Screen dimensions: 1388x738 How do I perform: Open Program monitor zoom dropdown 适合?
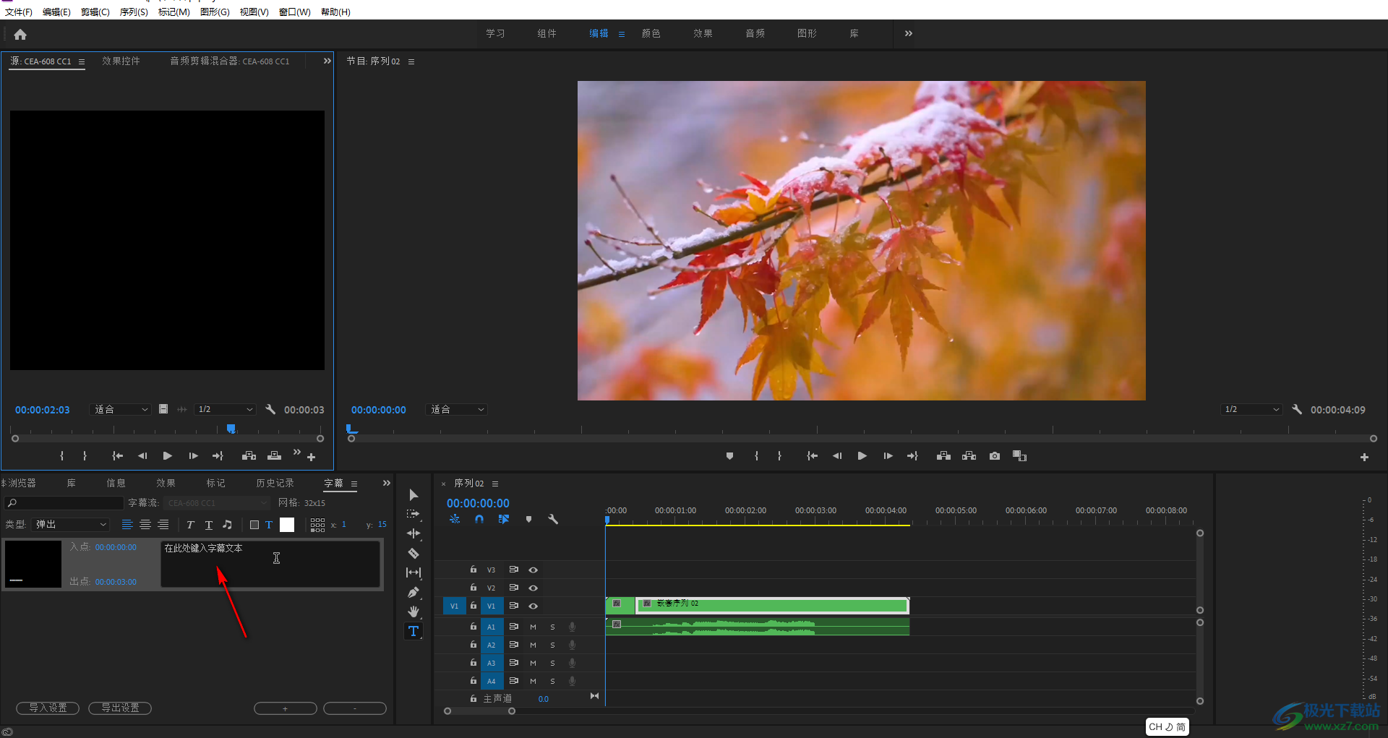[x=457, y=409]
